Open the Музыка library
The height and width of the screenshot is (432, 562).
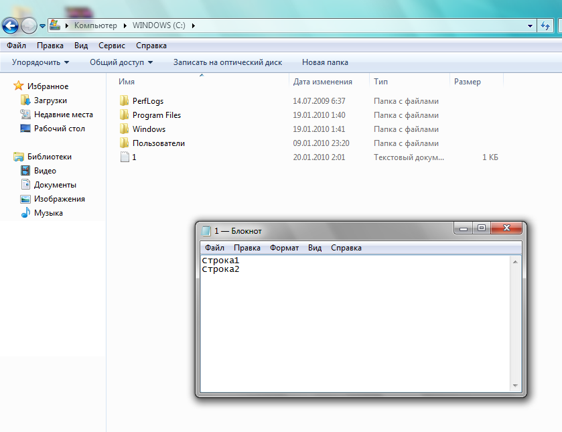[48, 213]
